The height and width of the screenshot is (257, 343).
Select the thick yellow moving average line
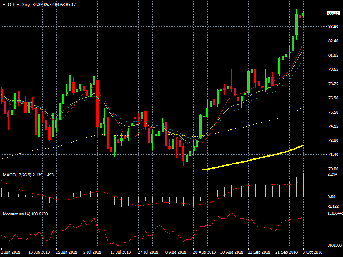click(257, 158)
